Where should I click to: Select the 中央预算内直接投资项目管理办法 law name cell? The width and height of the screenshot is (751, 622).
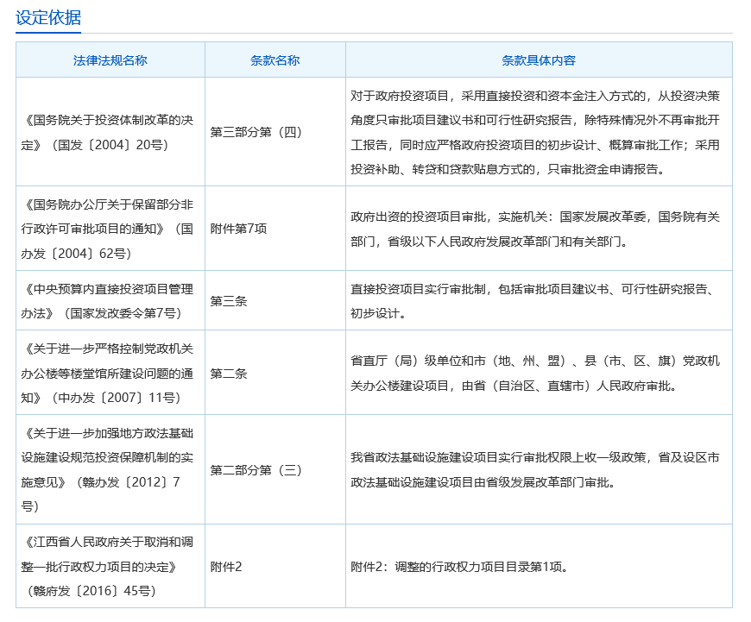click(x=110, y=301)
